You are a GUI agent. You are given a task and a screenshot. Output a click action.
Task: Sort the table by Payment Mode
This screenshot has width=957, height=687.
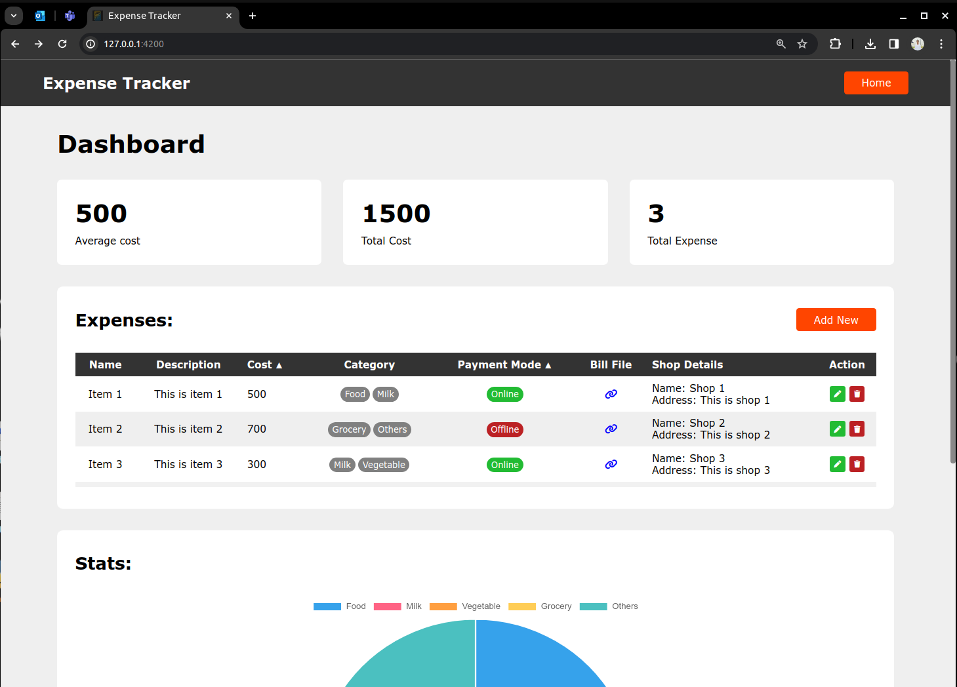[504, 364]
